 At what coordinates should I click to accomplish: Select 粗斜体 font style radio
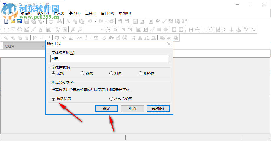point(146,73)
